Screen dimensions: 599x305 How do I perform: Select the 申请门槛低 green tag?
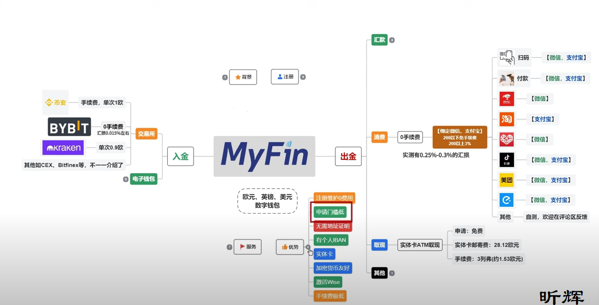coord(330,212)
